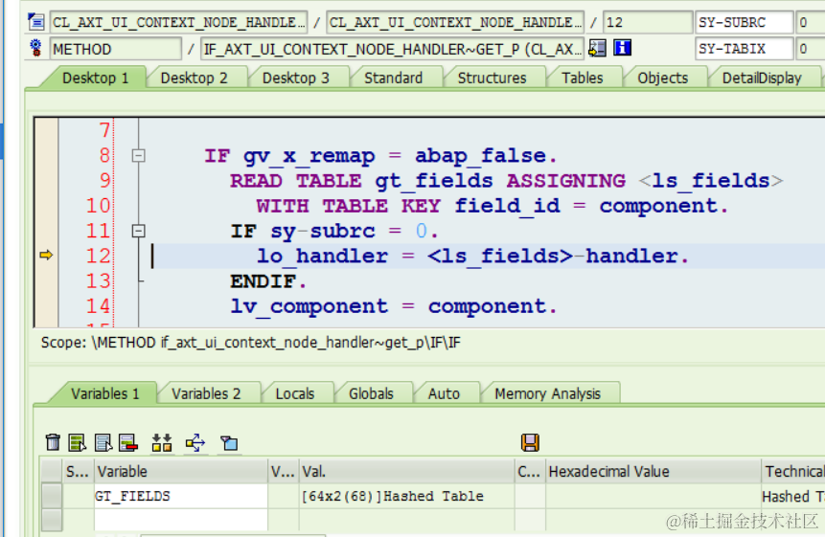The image size is (825, 537).
Task: Click the green list select-all icon
Action: pos(78,442)
